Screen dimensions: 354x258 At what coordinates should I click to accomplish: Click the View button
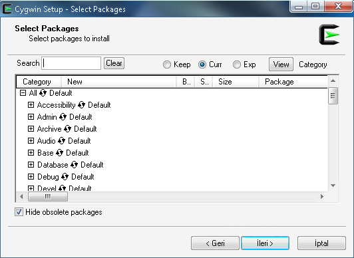pos(281,64)
